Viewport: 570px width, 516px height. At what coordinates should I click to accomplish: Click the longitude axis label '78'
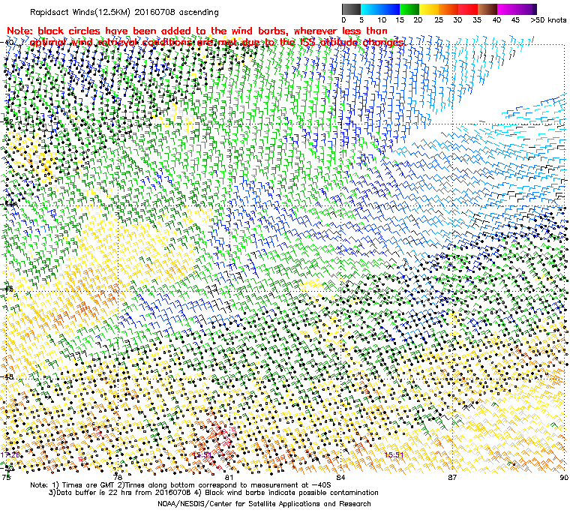[118, 477]
